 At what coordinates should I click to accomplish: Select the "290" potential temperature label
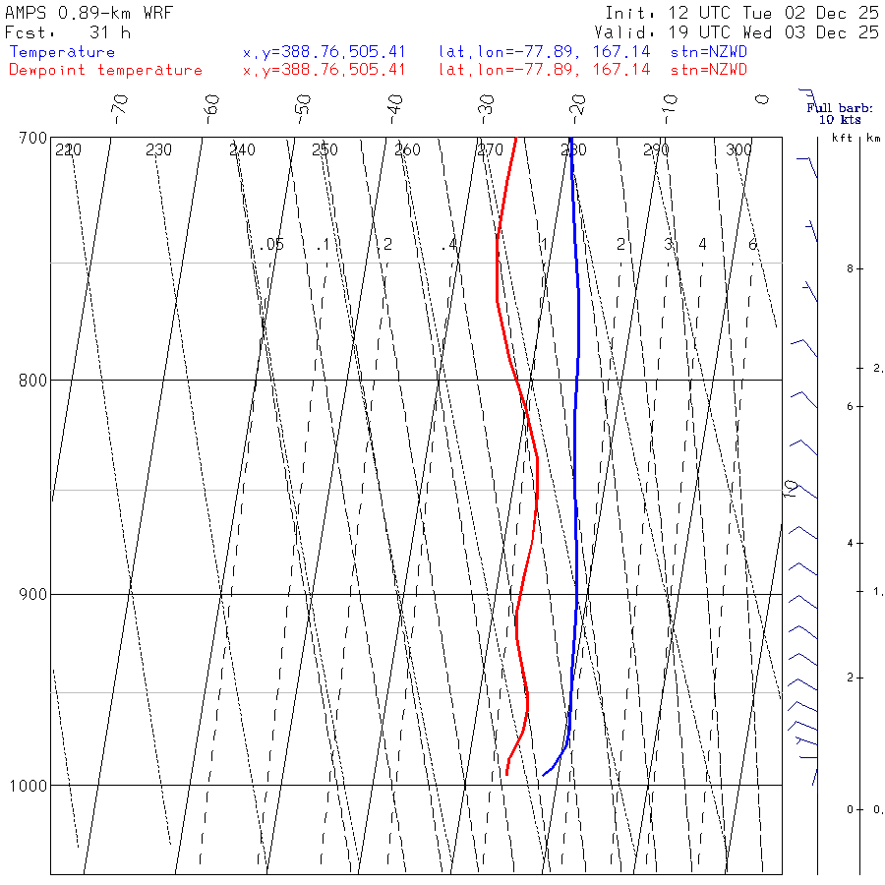657,149
